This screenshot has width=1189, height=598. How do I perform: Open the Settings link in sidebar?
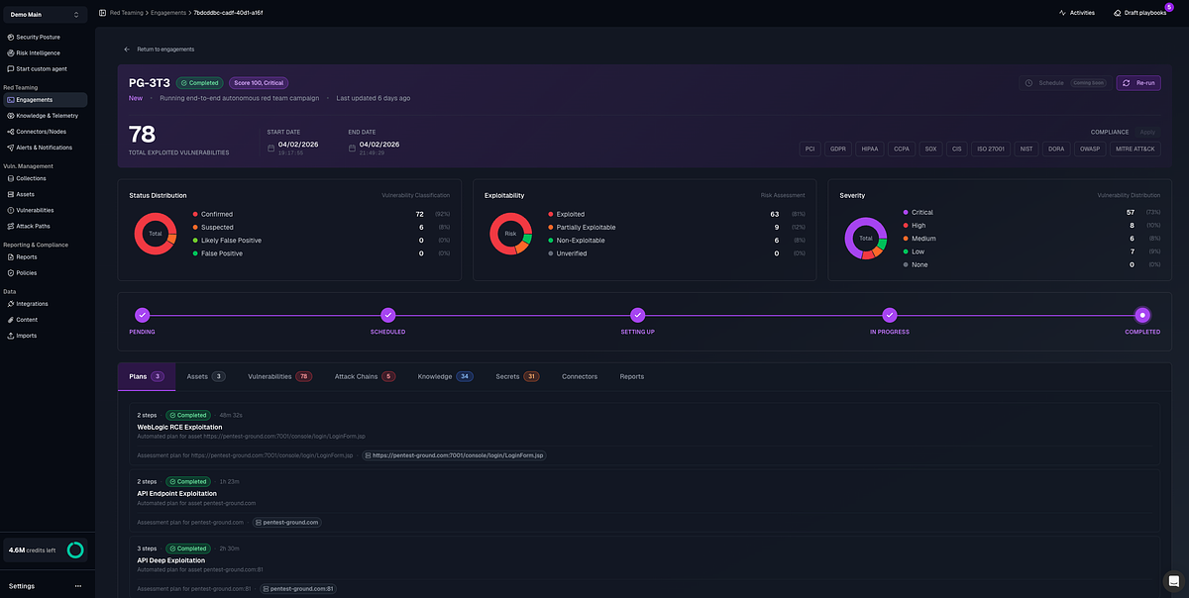click(22, 586)
